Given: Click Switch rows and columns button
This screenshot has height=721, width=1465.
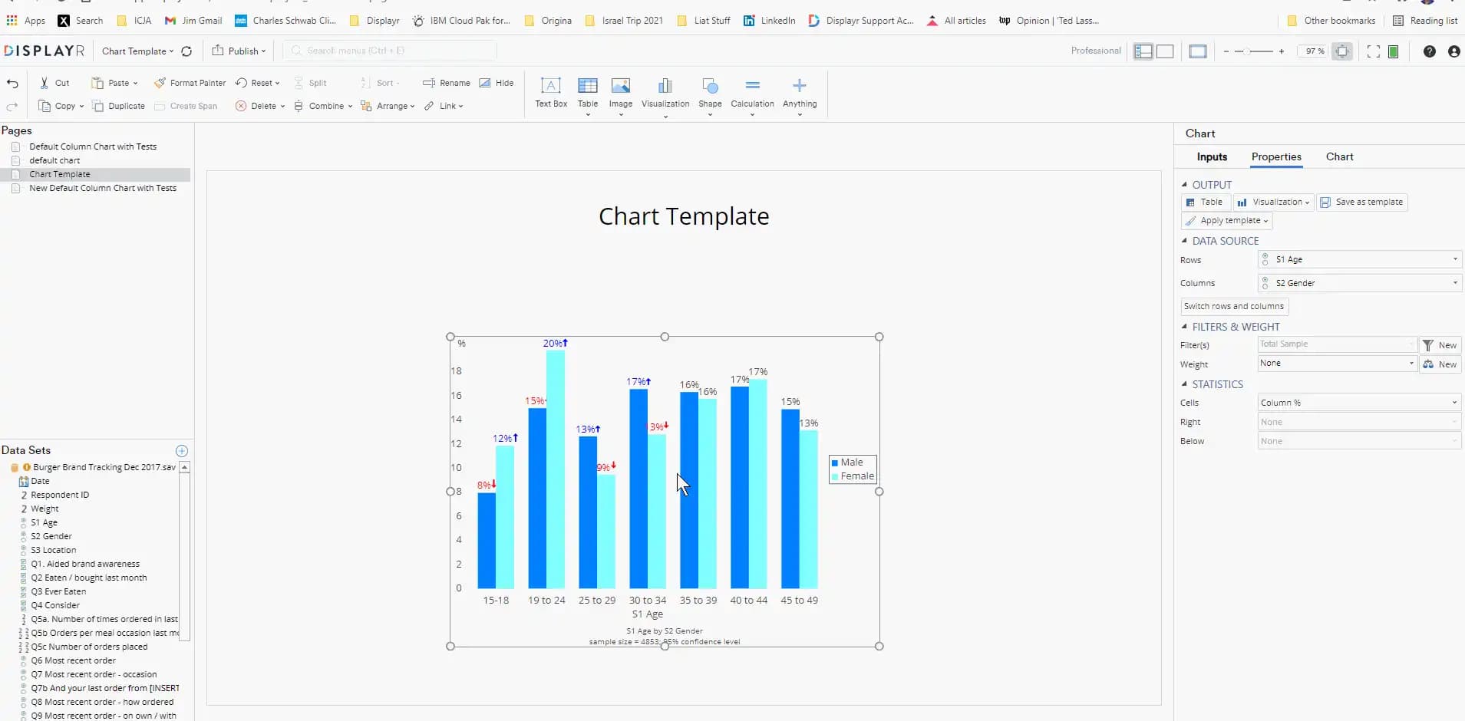Looking at the screenshot, I should coord(1234,306).
